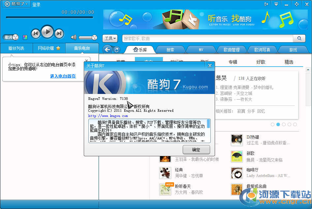312x209 pixels.
Task: Select the 音乐电台 tab
Action: pos(82,48)
